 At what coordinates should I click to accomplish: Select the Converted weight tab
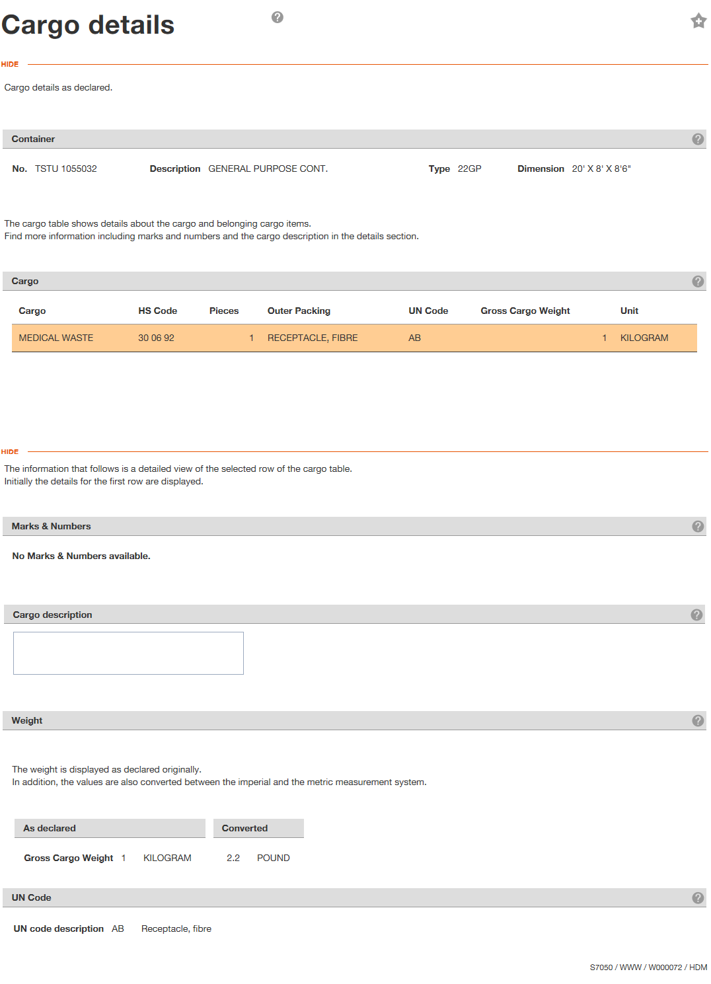(x=258, y=828)
